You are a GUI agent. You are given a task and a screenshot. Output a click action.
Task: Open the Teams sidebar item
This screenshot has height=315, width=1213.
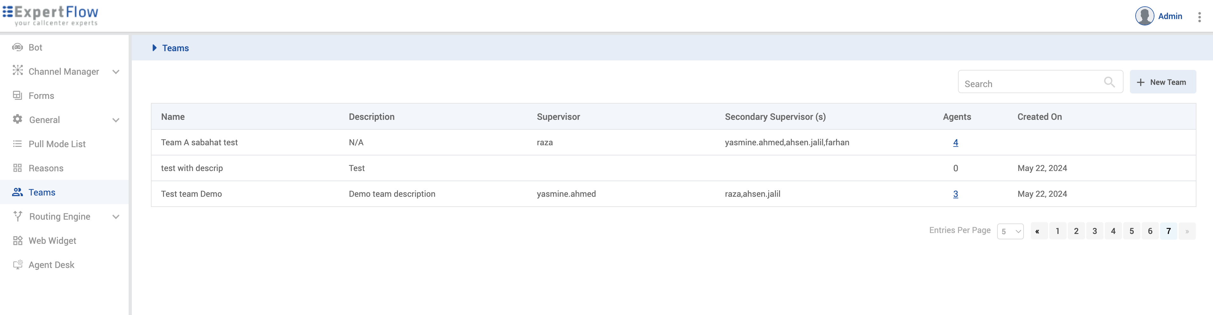pos(42,192)
